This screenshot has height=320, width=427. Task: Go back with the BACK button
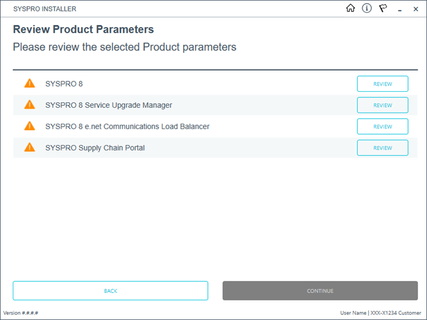tap(110, 291)
